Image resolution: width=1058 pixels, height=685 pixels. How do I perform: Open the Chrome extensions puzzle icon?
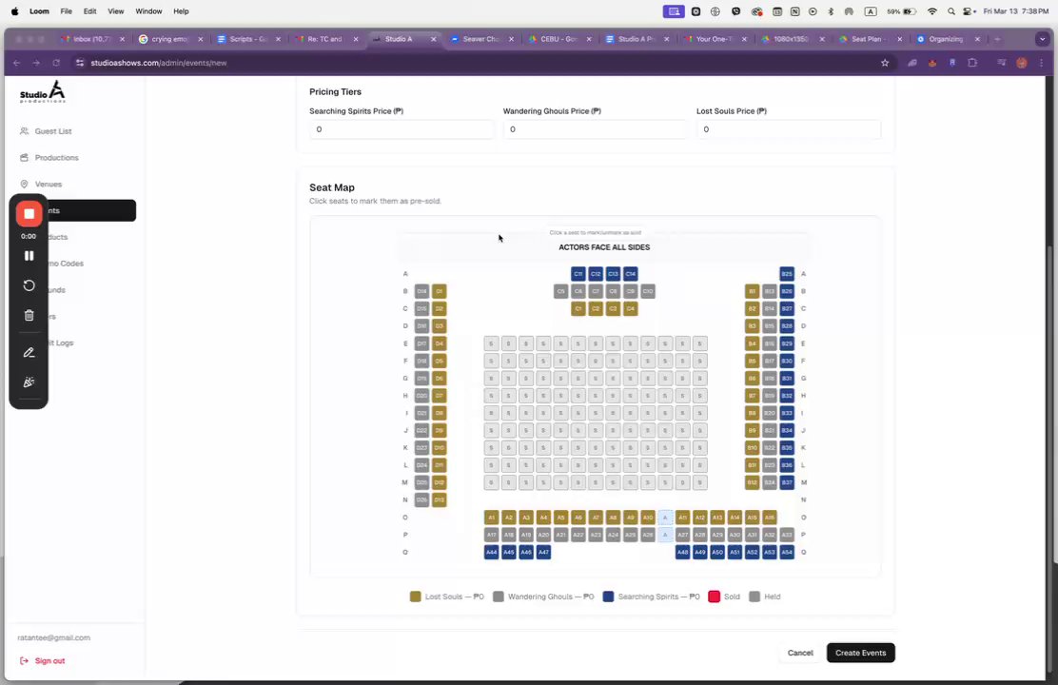[x=972, y=63]
